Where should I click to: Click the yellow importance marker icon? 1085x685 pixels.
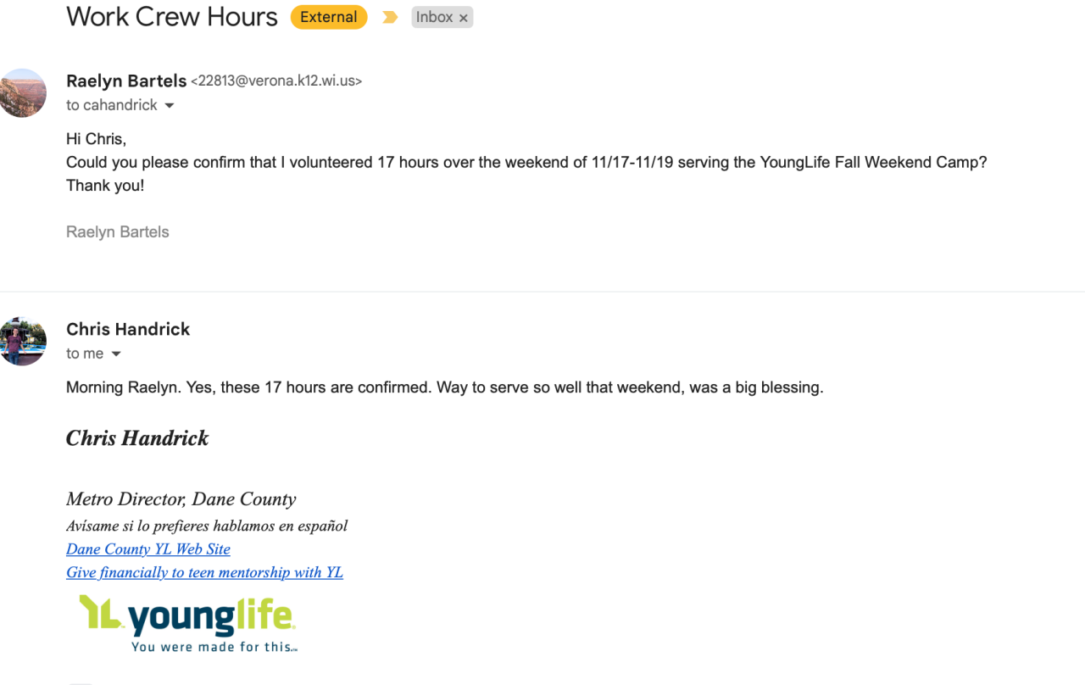pos(390,17)
